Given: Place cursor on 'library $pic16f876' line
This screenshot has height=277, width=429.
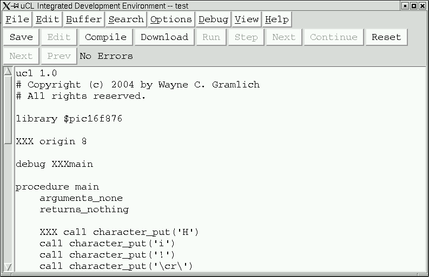Looking at the screenshot, I should click(x=69, y=119).
